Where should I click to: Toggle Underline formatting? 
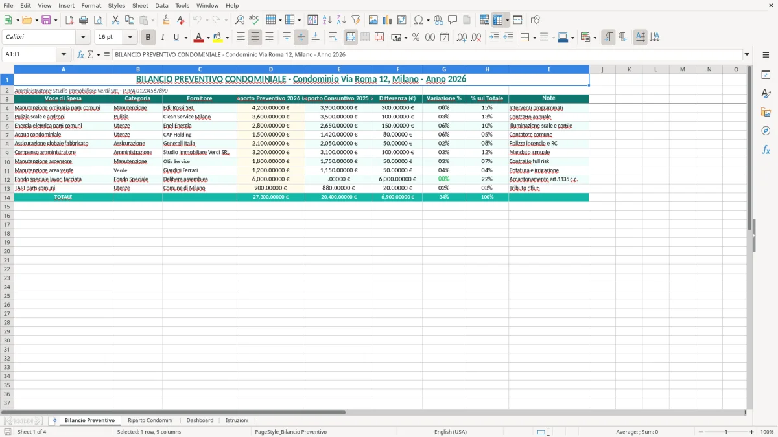[176, 38]
